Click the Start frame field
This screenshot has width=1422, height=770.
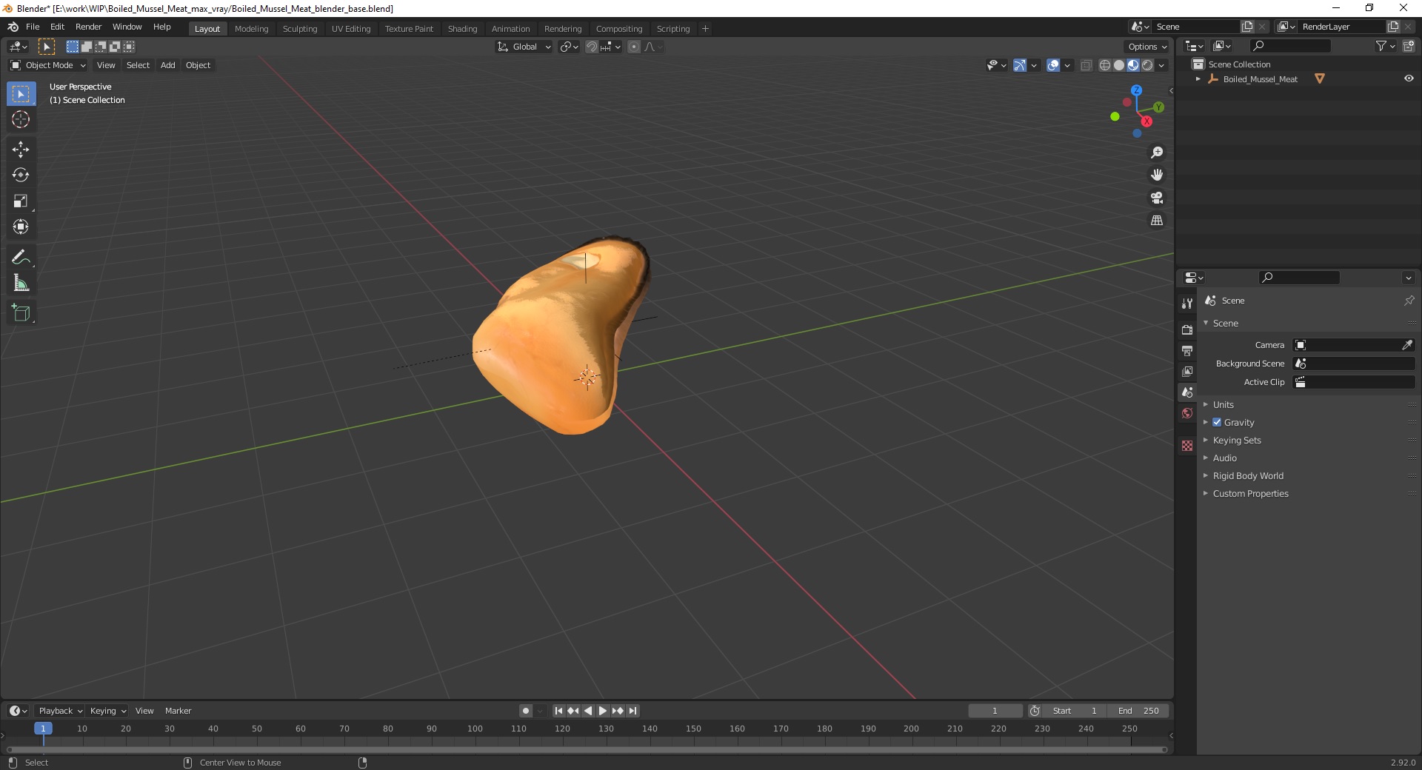point(1075,711)
